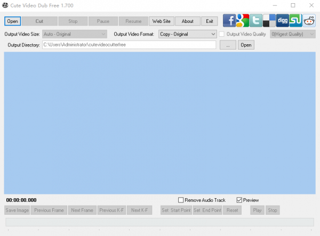Click Set Start Point button
This screenshot has height=236, width=320.
coord(176,210)
